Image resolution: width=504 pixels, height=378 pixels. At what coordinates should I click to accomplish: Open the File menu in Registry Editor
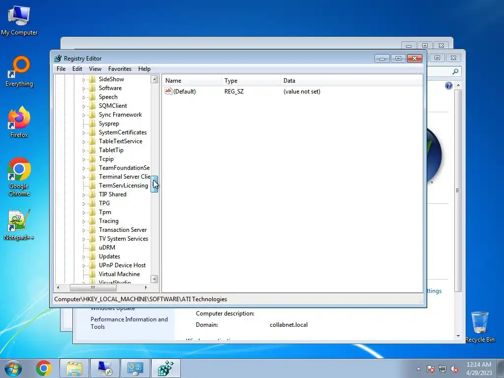tap(61, 69)
